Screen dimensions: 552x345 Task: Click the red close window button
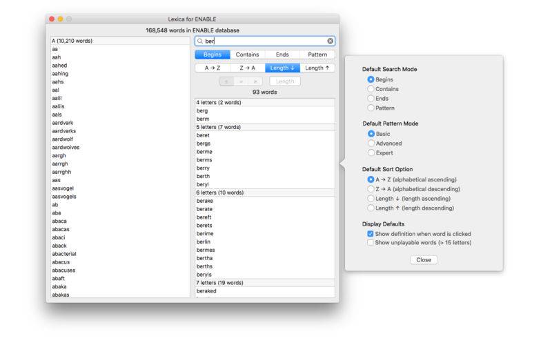click(52, 19)
